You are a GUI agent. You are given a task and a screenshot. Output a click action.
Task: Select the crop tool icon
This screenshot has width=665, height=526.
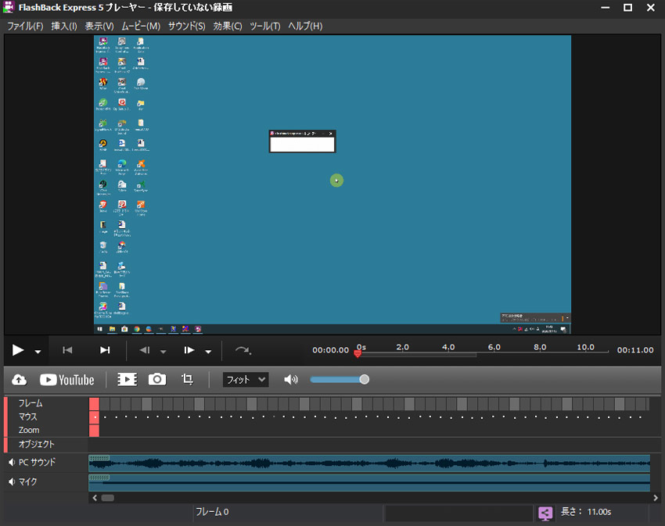click(188, 379)
